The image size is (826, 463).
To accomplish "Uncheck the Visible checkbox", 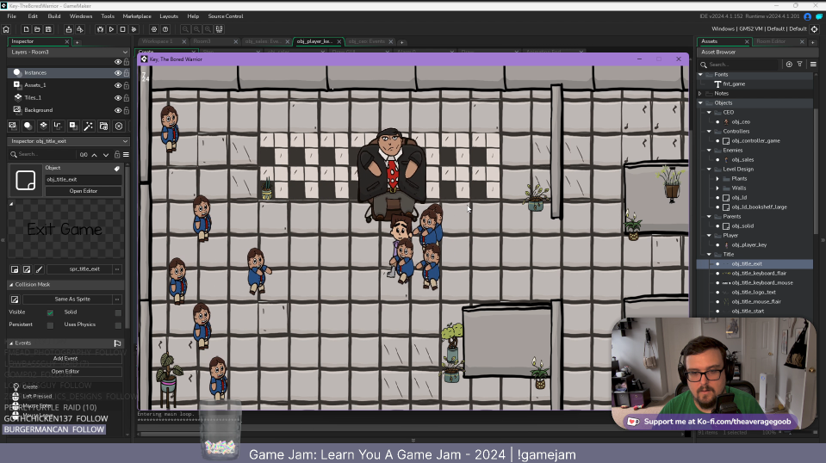I will (50, 312).
